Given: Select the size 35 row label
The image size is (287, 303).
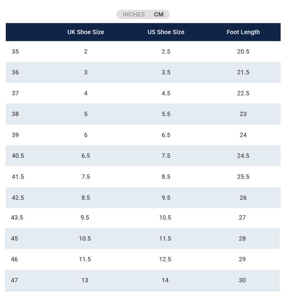Looking at the screenshot, I should pyautogui.click(x=15, y=51).
